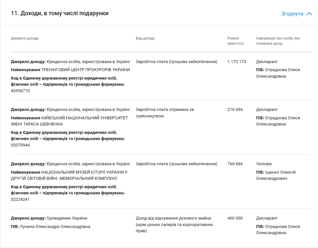Click the registry code 43556710
The width and height of the screenshot is (318, 248).
[20, 91]
